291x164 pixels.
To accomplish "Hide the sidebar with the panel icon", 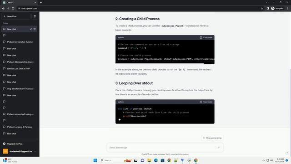I will pyautogui.click(x=35, y=16).
